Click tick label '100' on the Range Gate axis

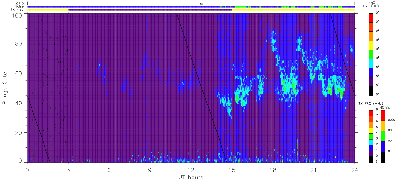(x=18, y=15)
